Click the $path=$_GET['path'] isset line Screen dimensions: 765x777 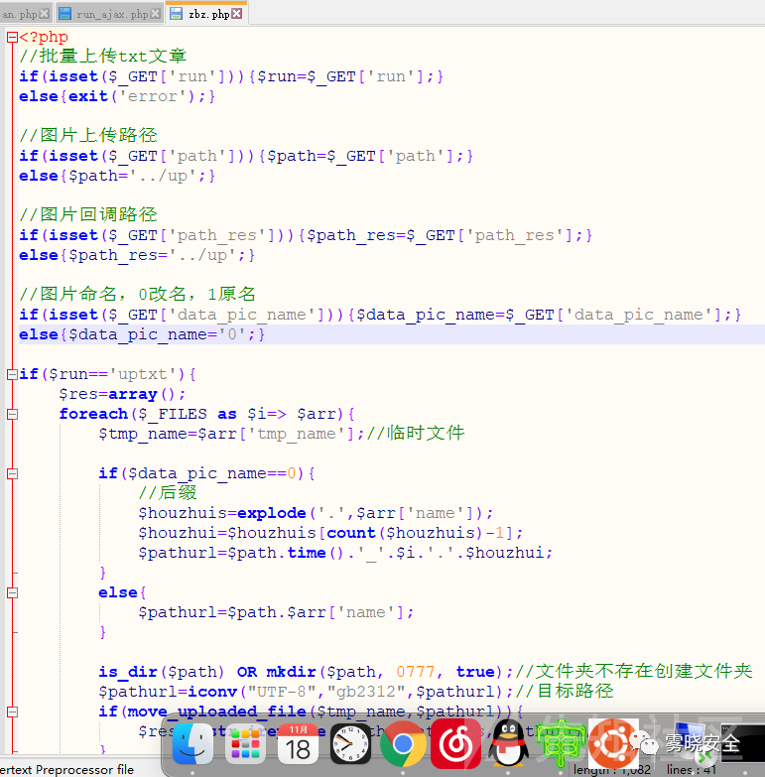(x=246, y=156)
